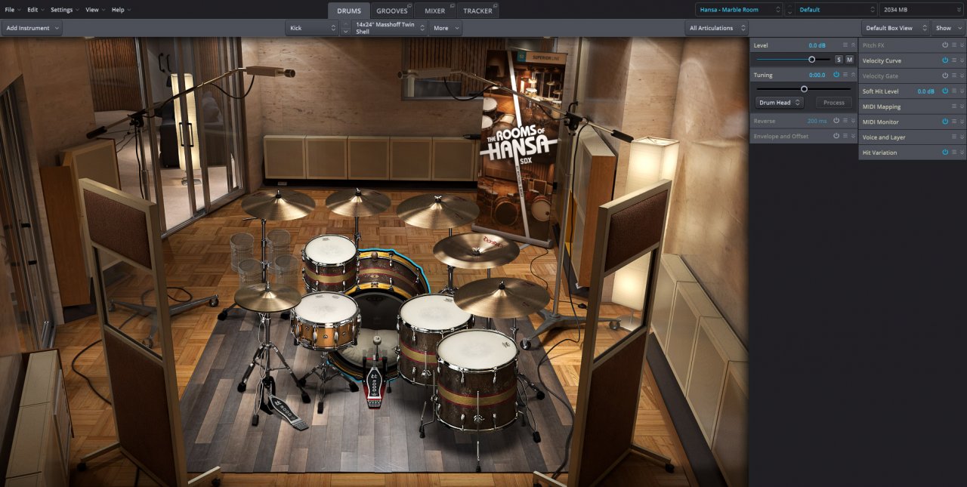Open the Velocity Curve menu icon

[x=954, y=60]
